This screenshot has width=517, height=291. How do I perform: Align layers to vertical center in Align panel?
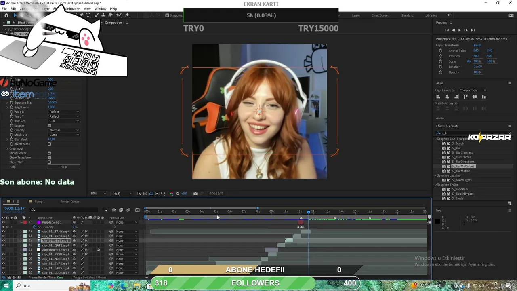(475, 97)
